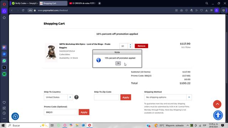Open the profile account icon

click(217, 10)
